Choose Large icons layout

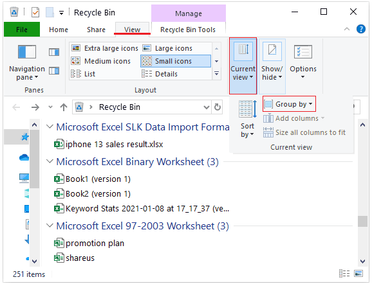167,48
